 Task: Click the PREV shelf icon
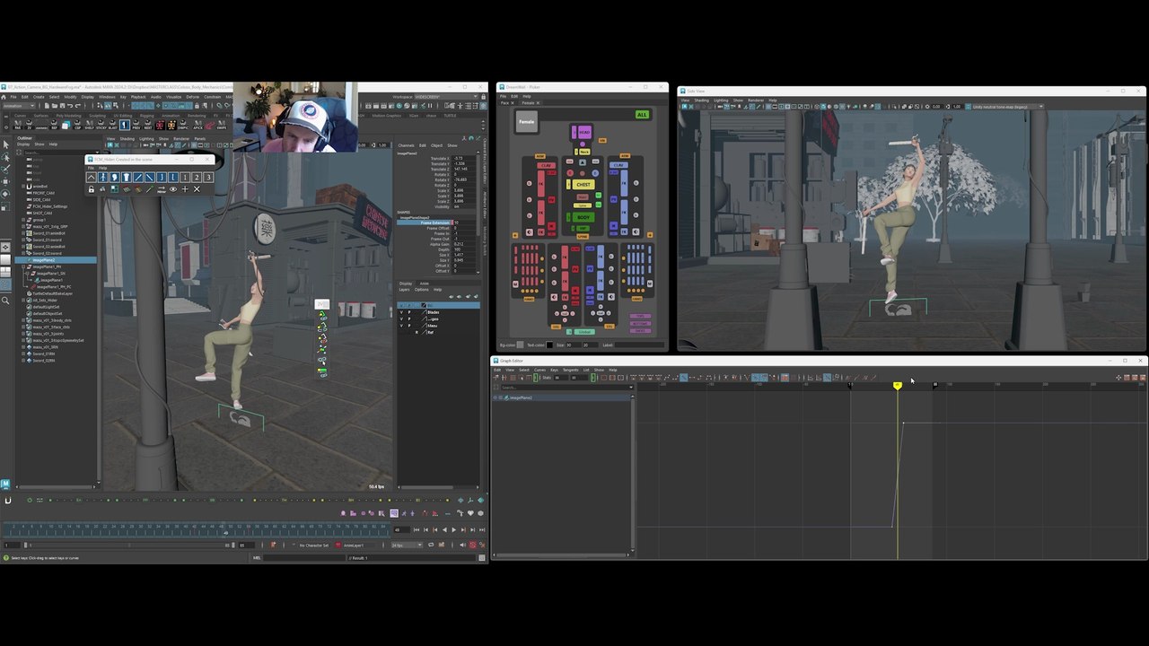(136, 126)
